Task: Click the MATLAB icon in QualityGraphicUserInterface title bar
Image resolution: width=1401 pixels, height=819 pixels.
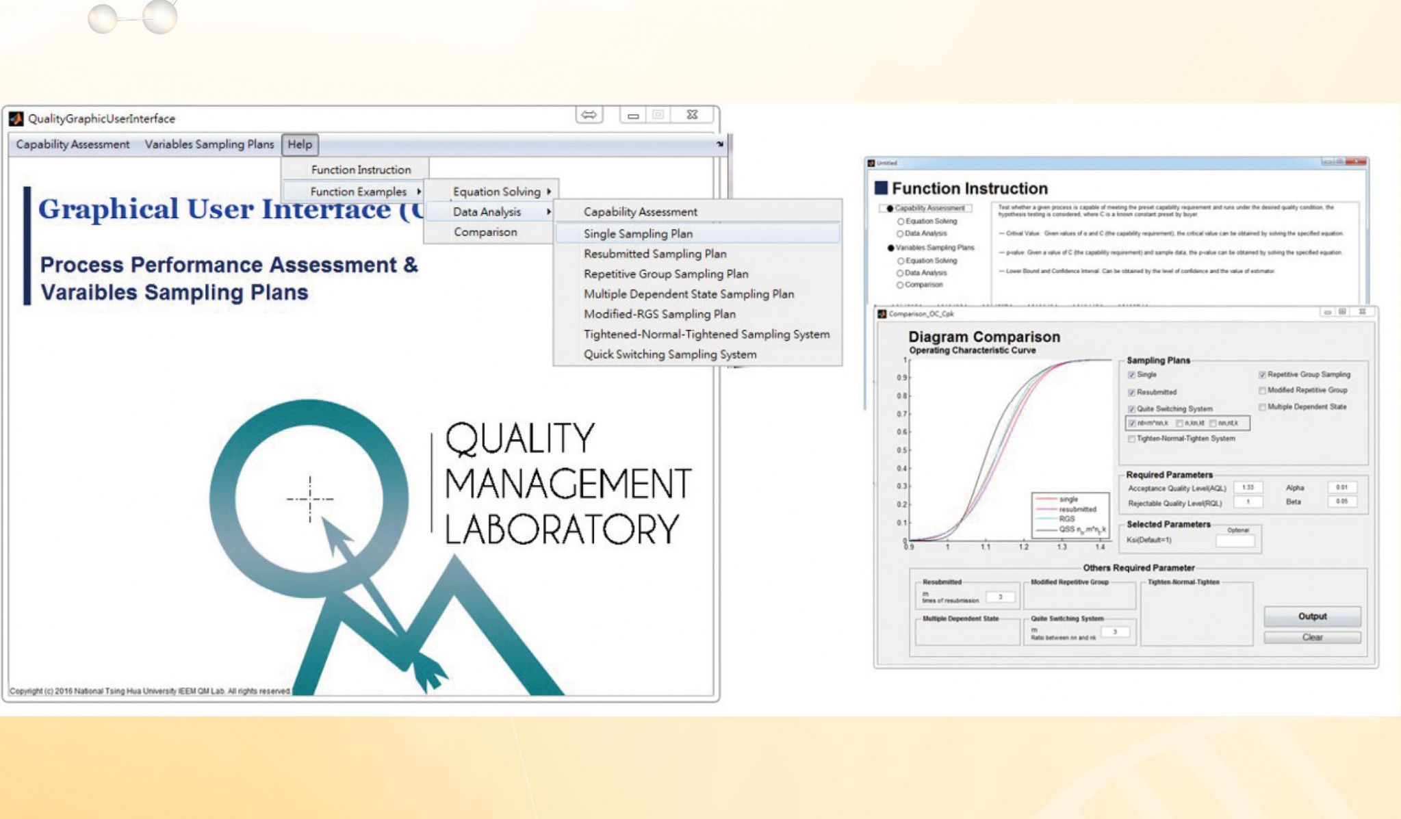Action: pyautogui.click(x=16, y=119)
